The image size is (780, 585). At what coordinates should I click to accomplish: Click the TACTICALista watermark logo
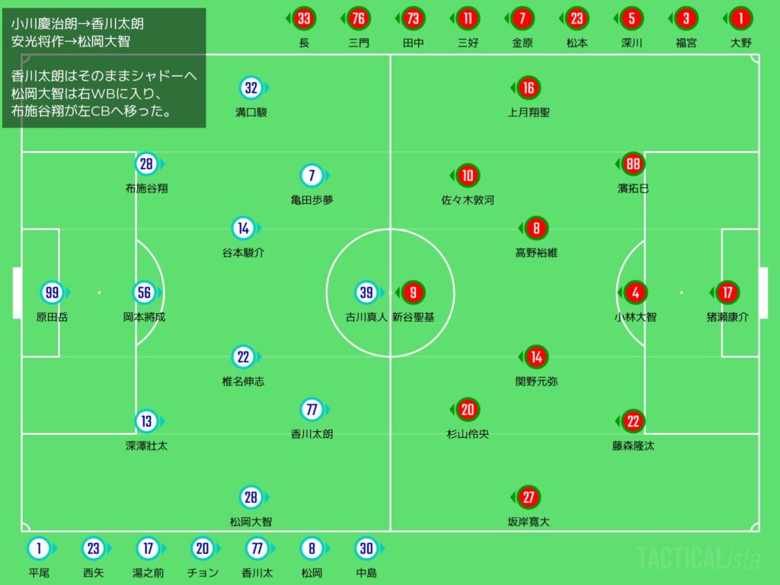click(698, 558)
